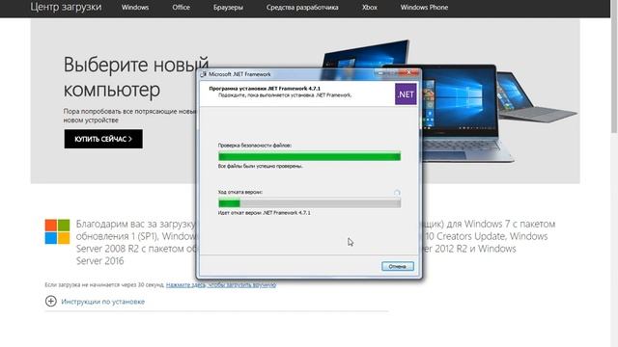Click text Идет откат версии .NET Framework 4.7.1
The image size is (618, 347).
pyautogui.click(x=264, y=213)
